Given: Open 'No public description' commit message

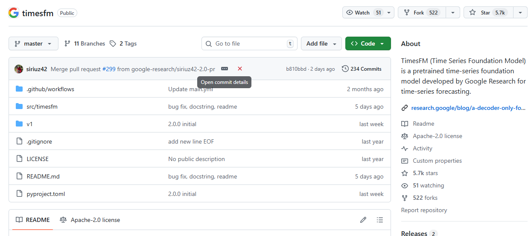Looking at the screenshot, I should (x=196, y=159).
